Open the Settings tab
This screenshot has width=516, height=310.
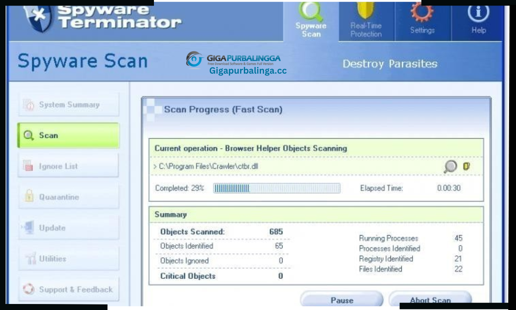pyautogui.click(x=422, y=21)
